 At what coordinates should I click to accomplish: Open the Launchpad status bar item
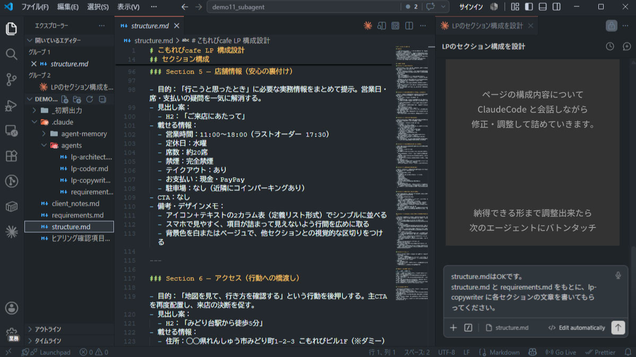pyautogui.click(x=46, y=352)
